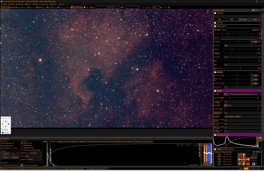This screenshot has width=264, height=171.
Task: Open the View Stack dropdown in Live Stacking
Action: [33, 156]
